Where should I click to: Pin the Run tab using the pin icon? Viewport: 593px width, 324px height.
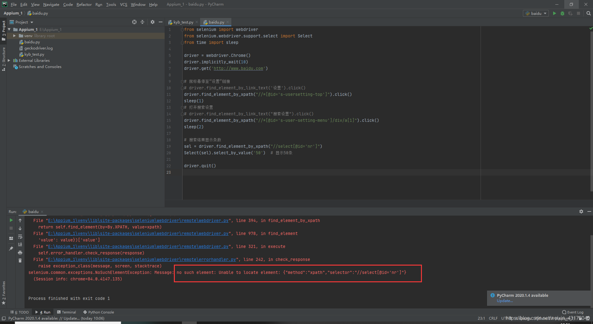point(11,248)
